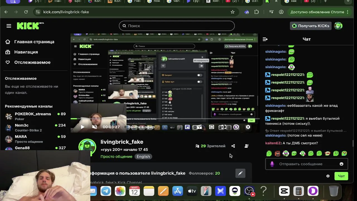Open Calendar from the Dock
The width and height of the screenshot is (357, 201).
tap(134, 191)
